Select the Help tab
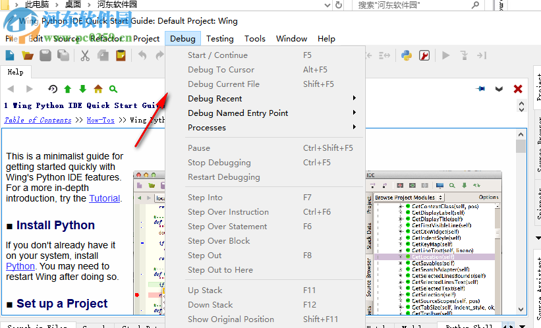Screen dimensions: 541x328 point(16,72)
